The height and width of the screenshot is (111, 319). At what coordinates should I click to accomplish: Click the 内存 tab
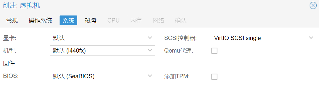136,20
